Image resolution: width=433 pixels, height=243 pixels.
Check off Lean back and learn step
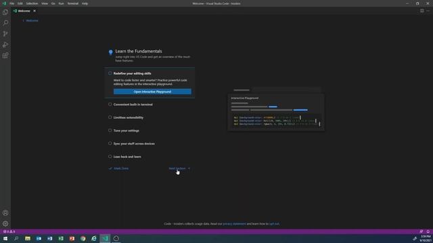[x=110, y=156]
